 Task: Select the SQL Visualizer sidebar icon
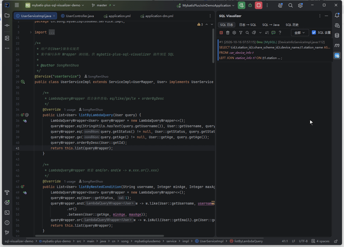pyautogui.click(x=337, y=56)
